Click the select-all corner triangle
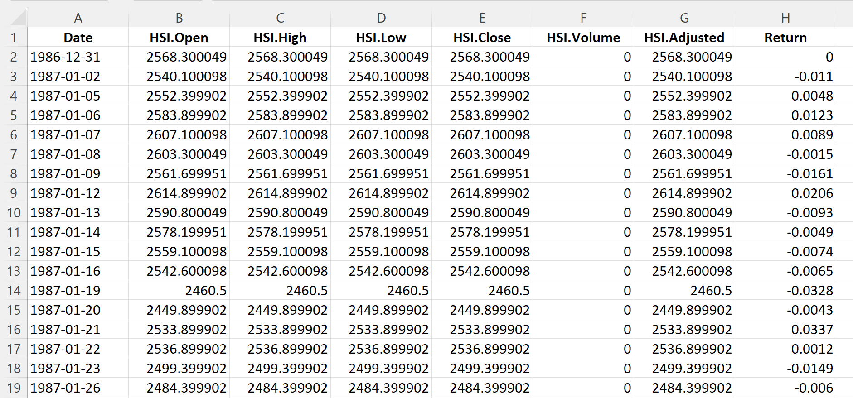 tap(18, 18)
